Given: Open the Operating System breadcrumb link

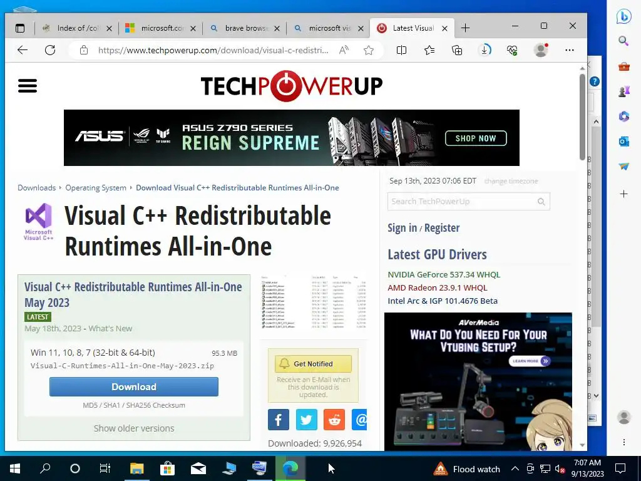Looking at the screenshot, I should click(x=96, y=188).
